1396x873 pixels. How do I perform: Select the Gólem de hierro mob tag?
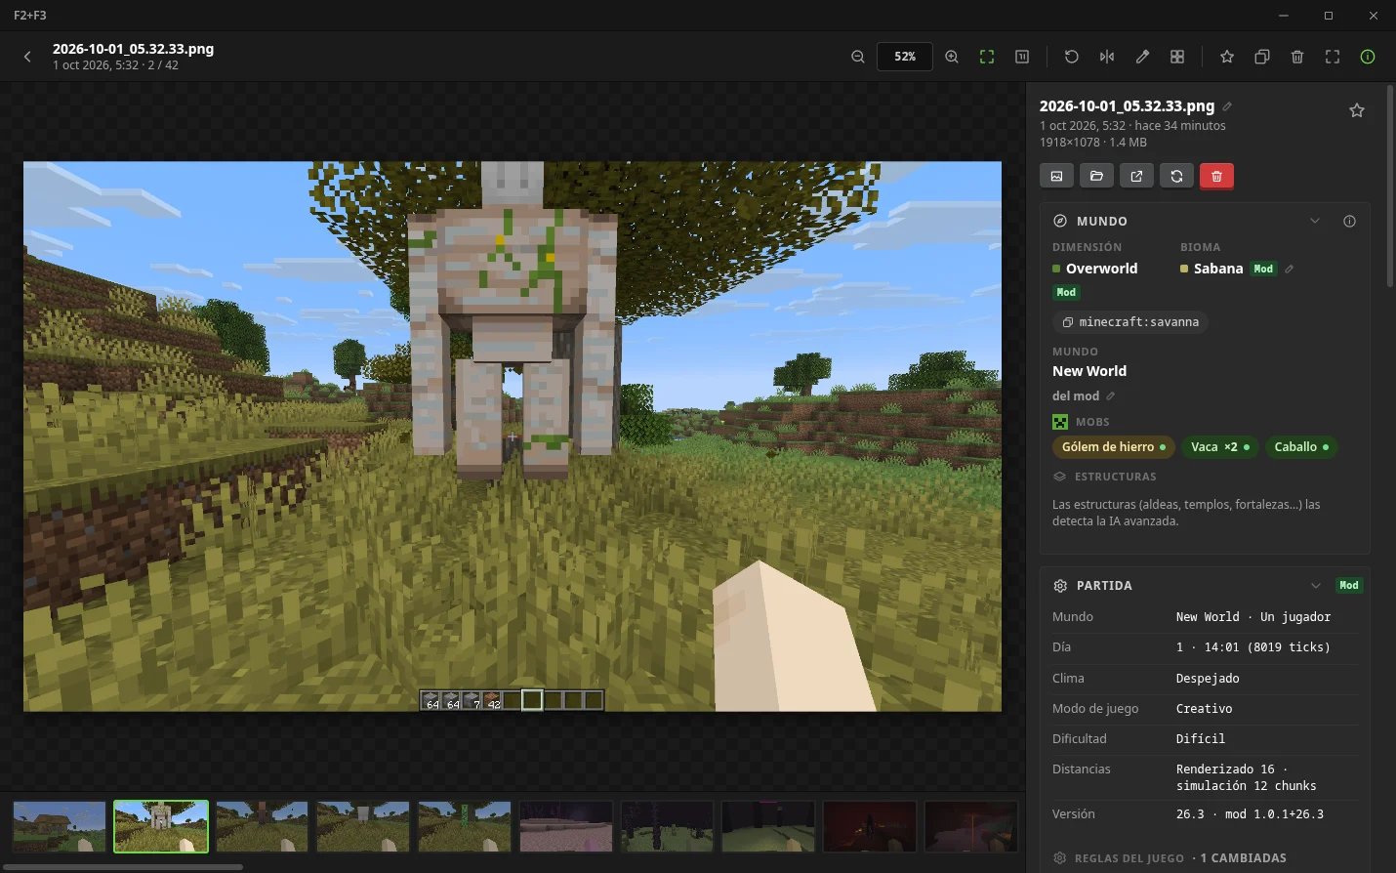(1113, 446)
